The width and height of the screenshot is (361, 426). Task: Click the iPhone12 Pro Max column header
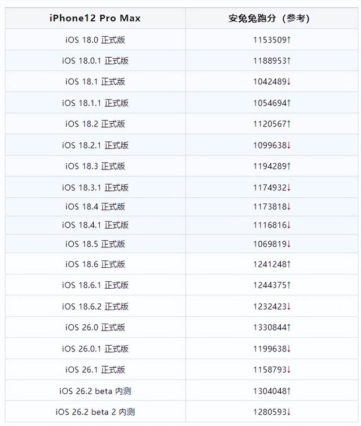(95, 18)
